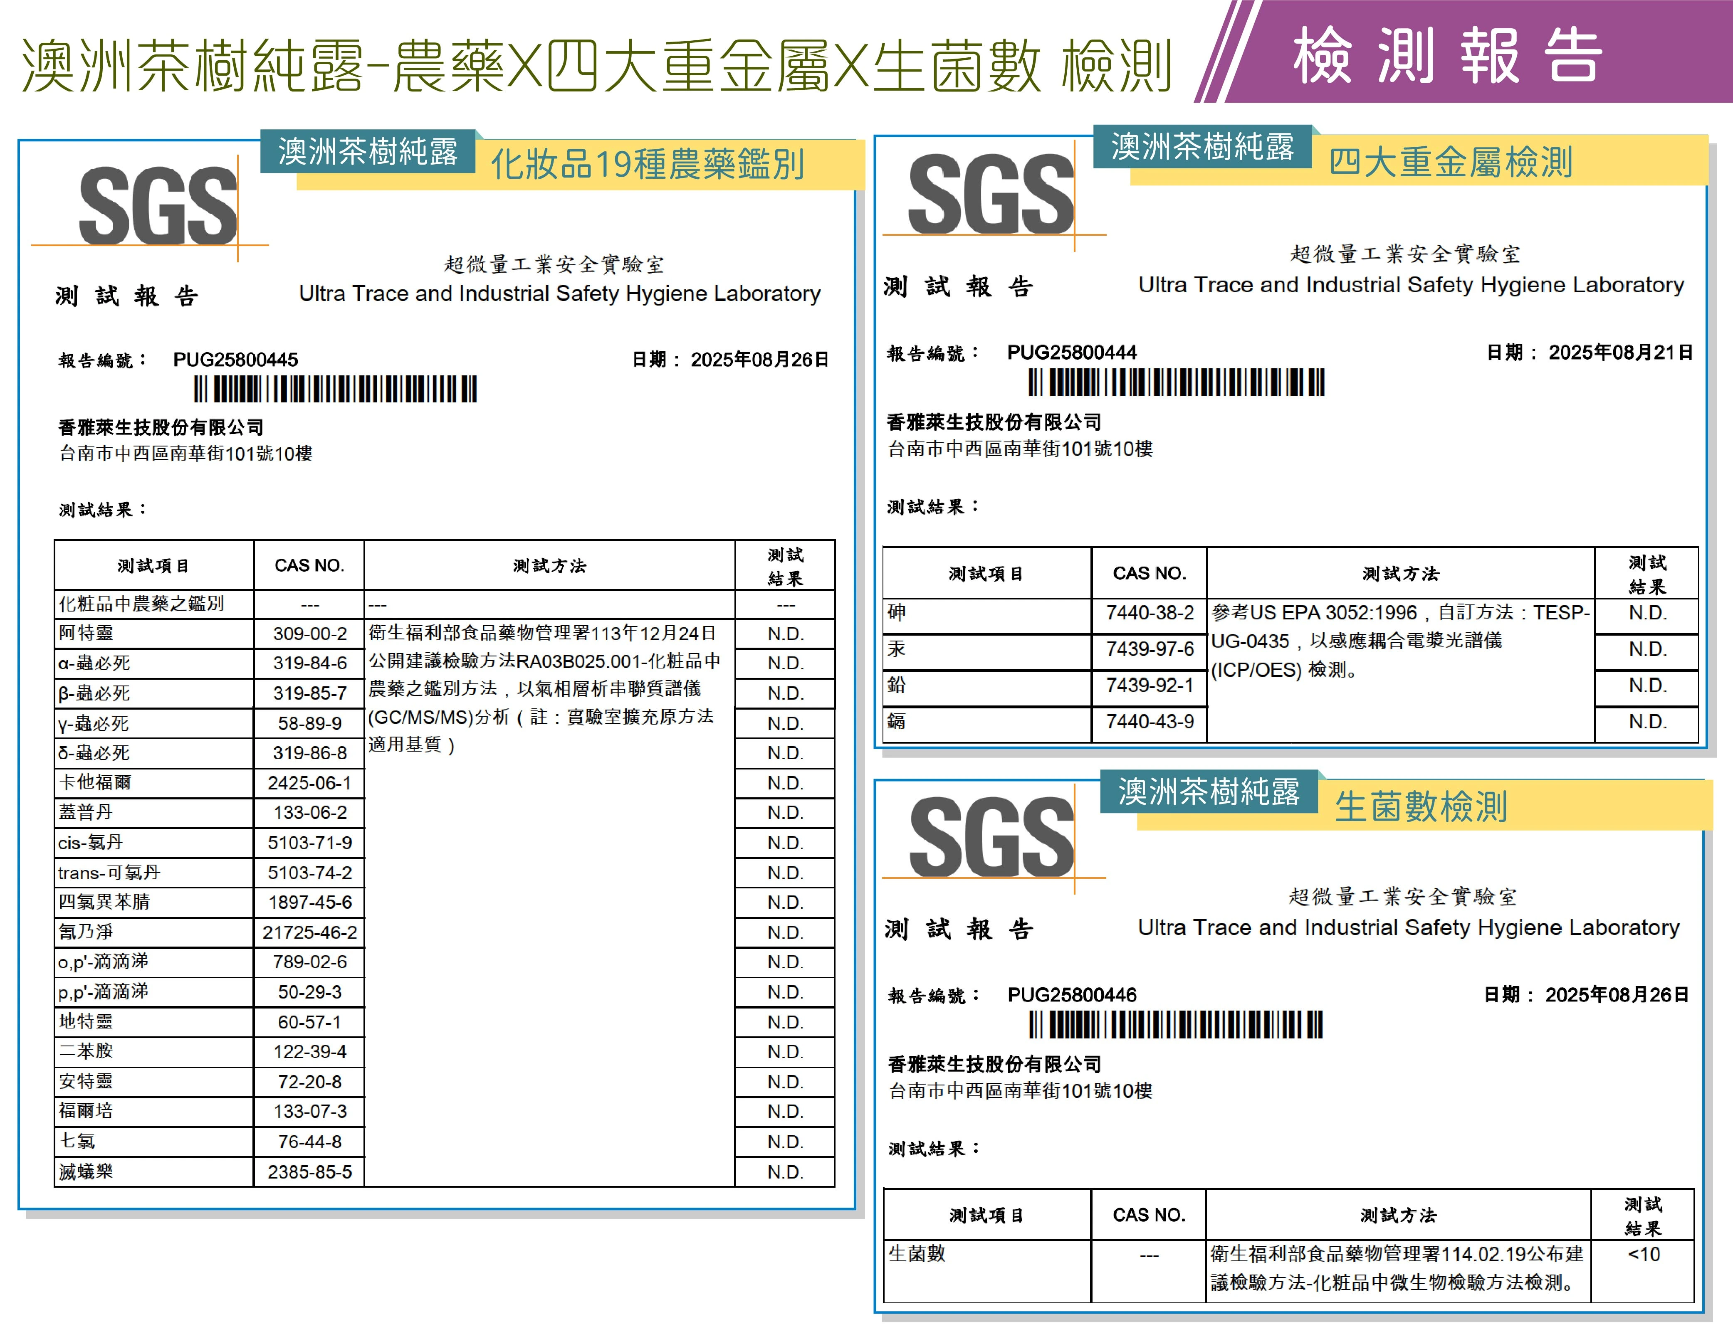Click teal 澳洲茶樹純露 label on pesticide report
The width and height of the screenshot is (1733, 1339).
tap(367, 151)
